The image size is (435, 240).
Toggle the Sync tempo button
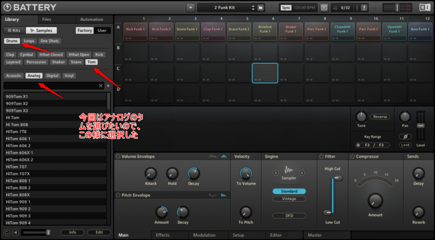[286, 8]
